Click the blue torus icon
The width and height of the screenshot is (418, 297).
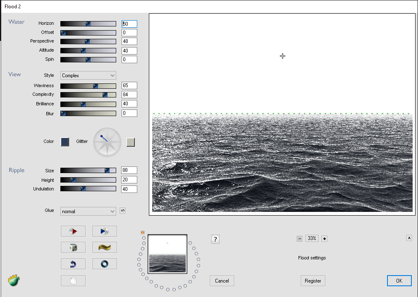[x=104, y=264]
